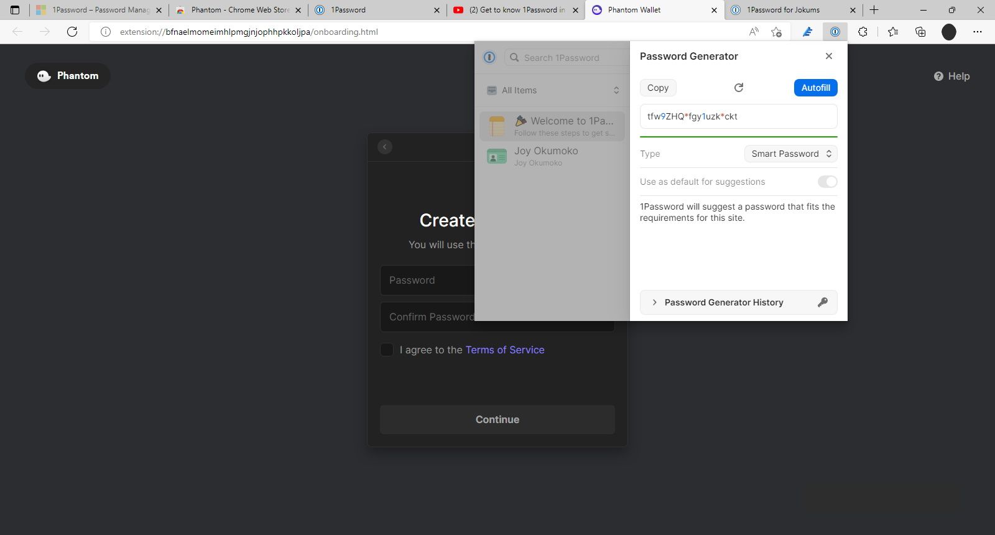
Task: Open the All Items category dropdown
Action: [553, 90]
